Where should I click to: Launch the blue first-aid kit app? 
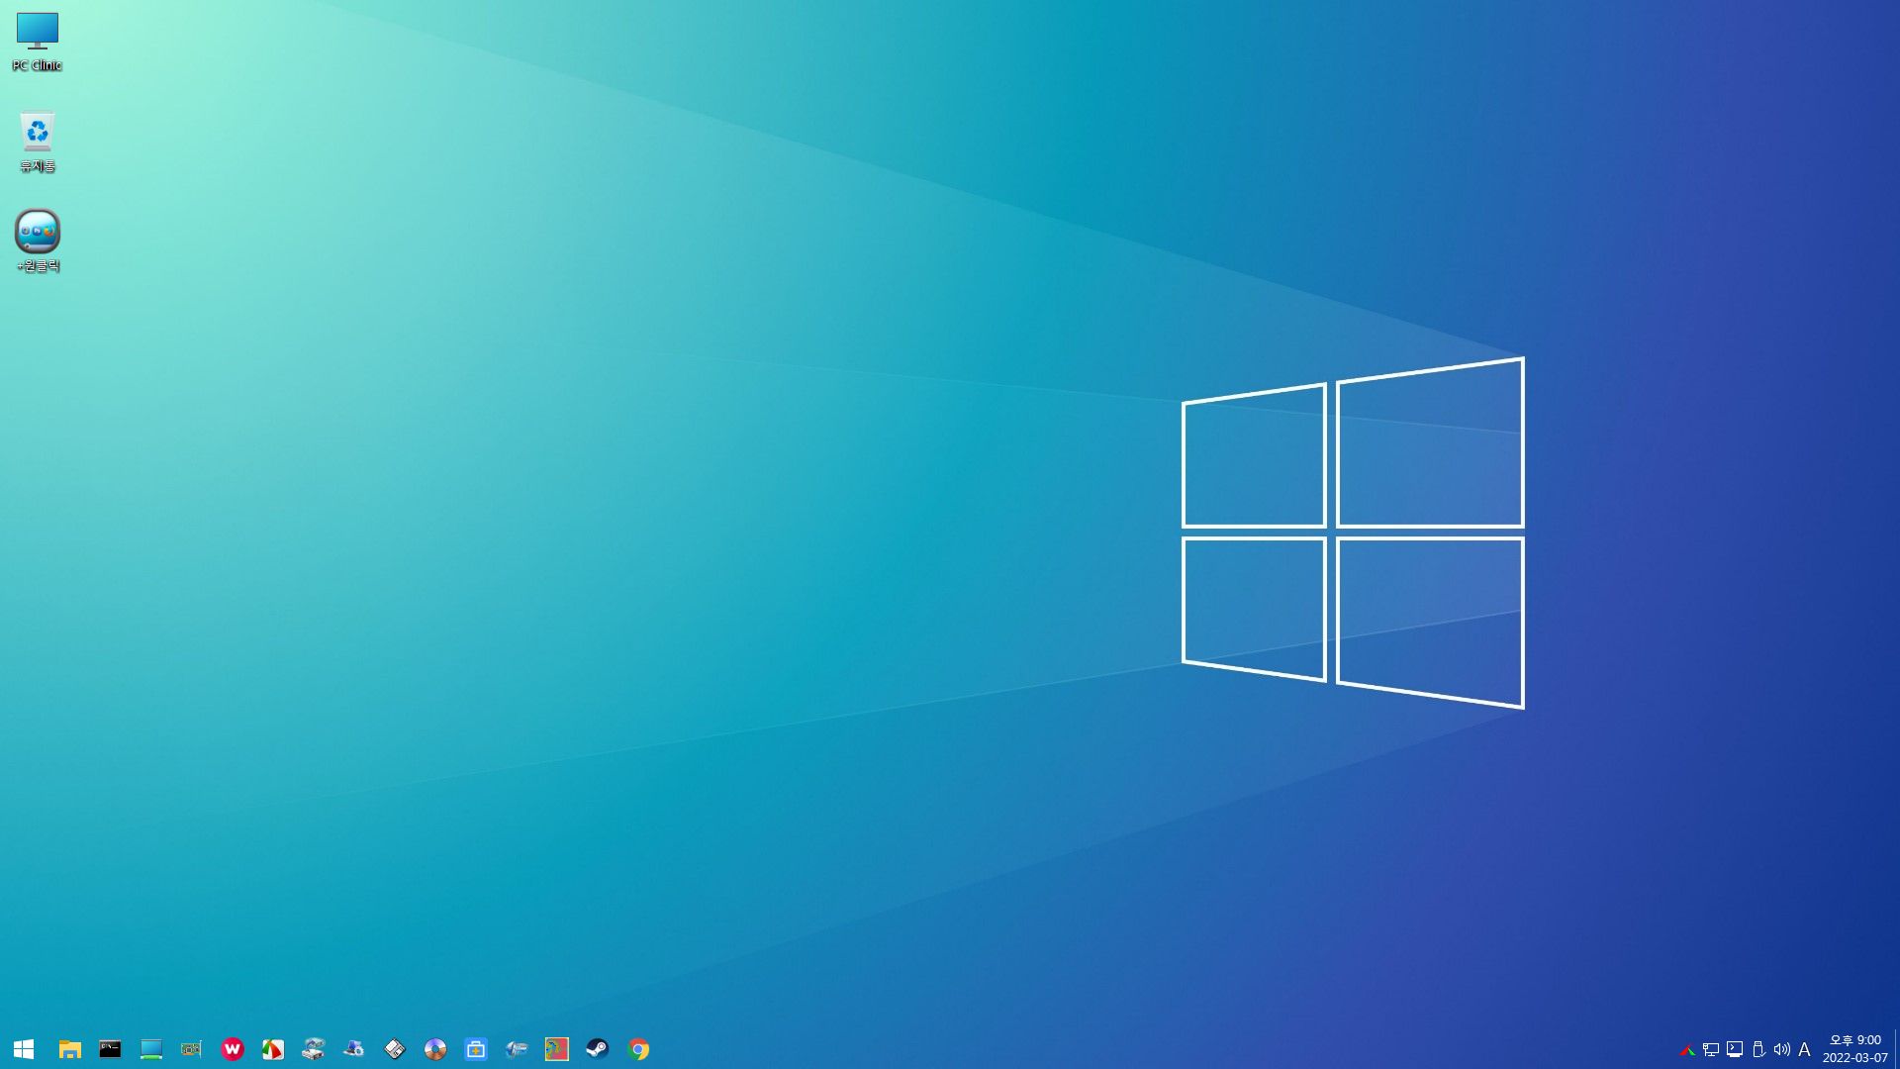click(475, 1049)
